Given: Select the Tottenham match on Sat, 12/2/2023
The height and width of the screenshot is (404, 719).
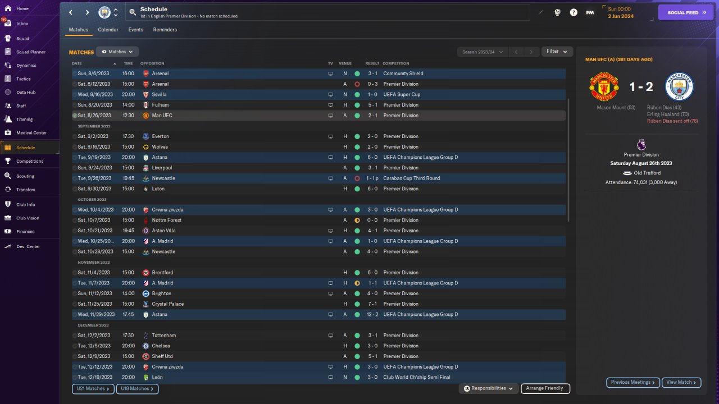Looking at the screenshot, I should coord(318,336).
